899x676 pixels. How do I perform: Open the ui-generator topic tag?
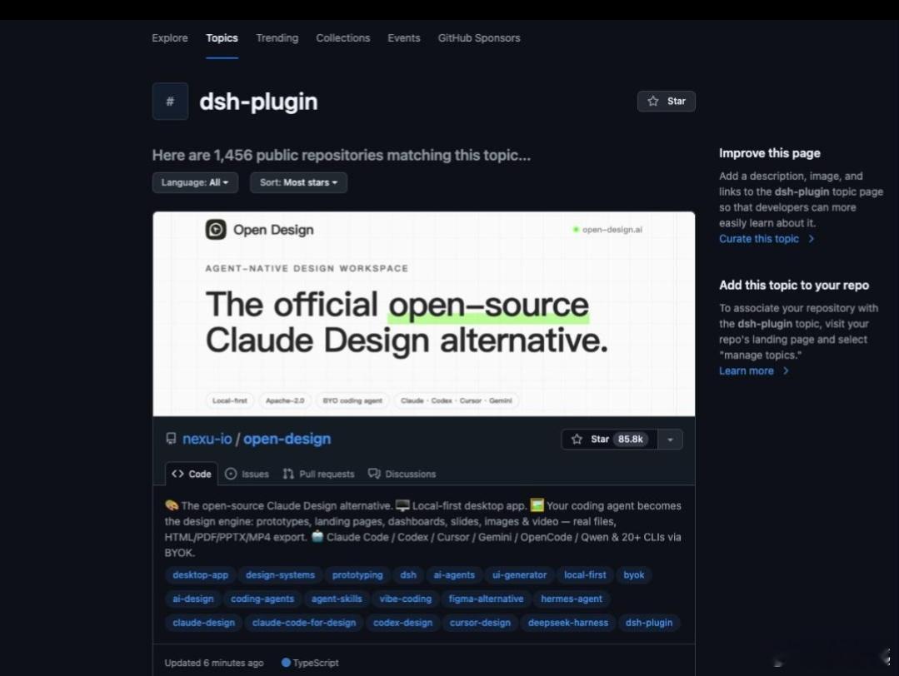coord(519,574)
